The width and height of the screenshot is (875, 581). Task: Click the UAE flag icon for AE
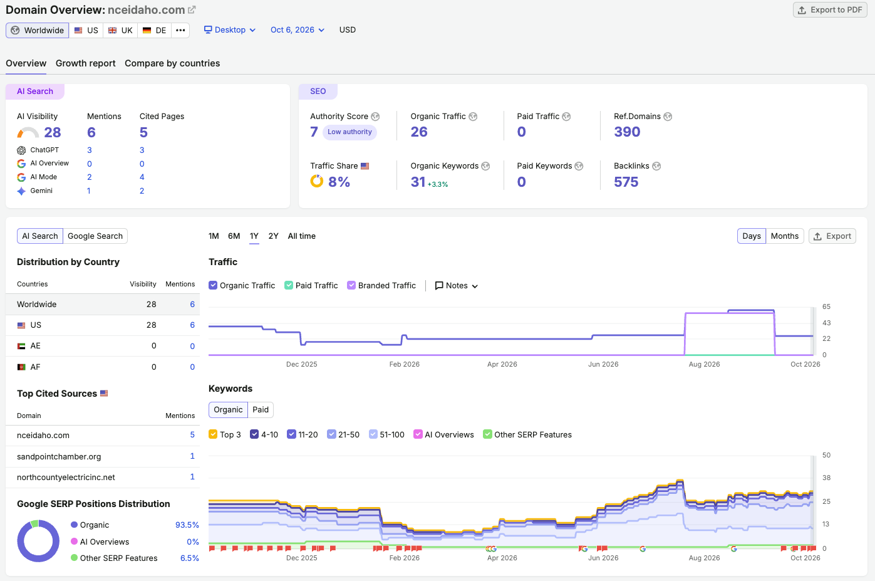(21, 346)
